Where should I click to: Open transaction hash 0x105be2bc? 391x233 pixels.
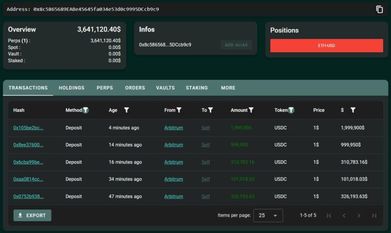(28, 128)
